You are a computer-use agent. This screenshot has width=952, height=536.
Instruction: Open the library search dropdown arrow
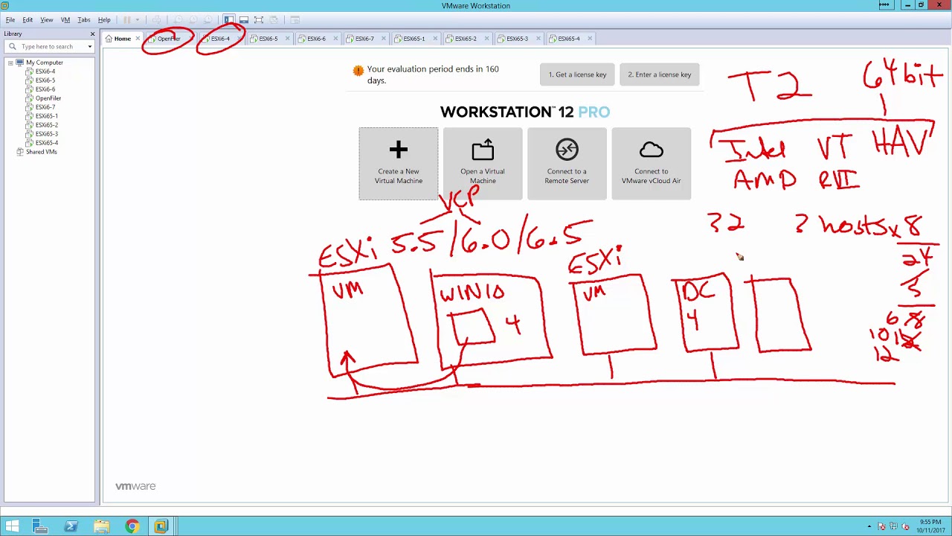[90, 47]
